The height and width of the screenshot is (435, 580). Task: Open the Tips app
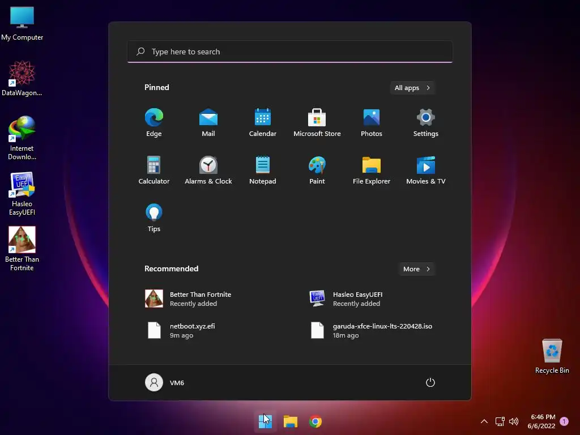(x=154, y=218)
